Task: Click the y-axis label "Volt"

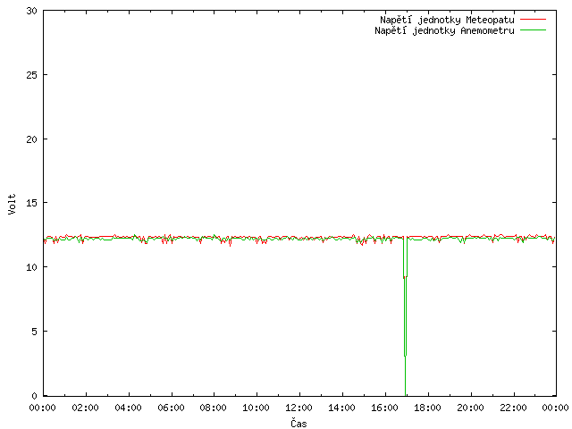Action: (12, 204)
